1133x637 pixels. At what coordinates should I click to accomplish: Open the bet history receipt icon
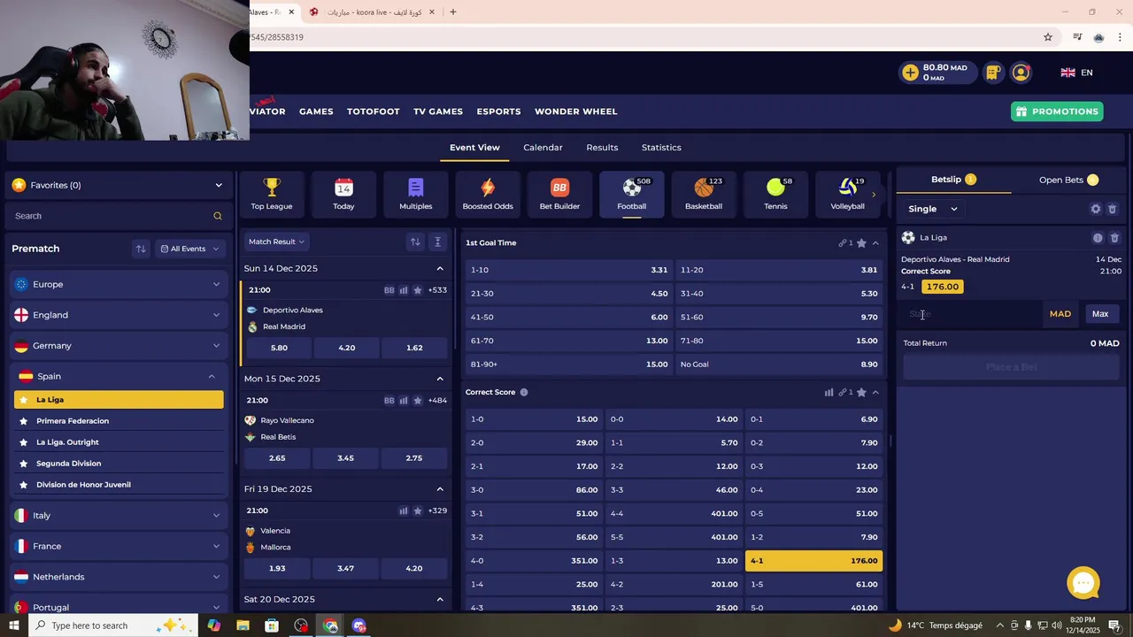[x=993, y=73]
